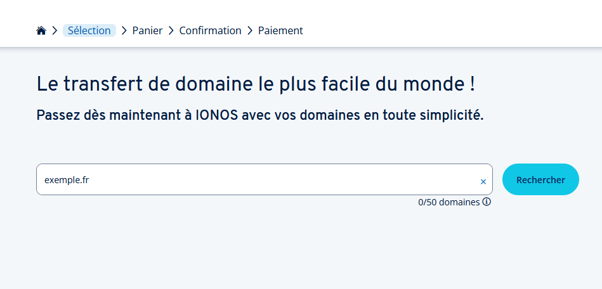The width and height of the screenshot is (602, 289).
Task: Click the subtitle starting with Passez dès maintenant
Action: 260,116
